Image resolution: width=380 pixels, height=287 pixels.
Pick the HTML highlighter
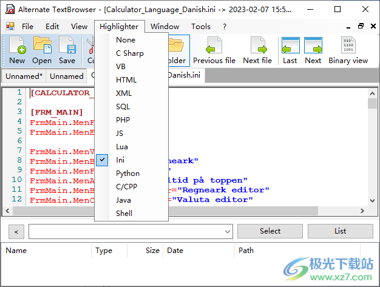point(131,80)
